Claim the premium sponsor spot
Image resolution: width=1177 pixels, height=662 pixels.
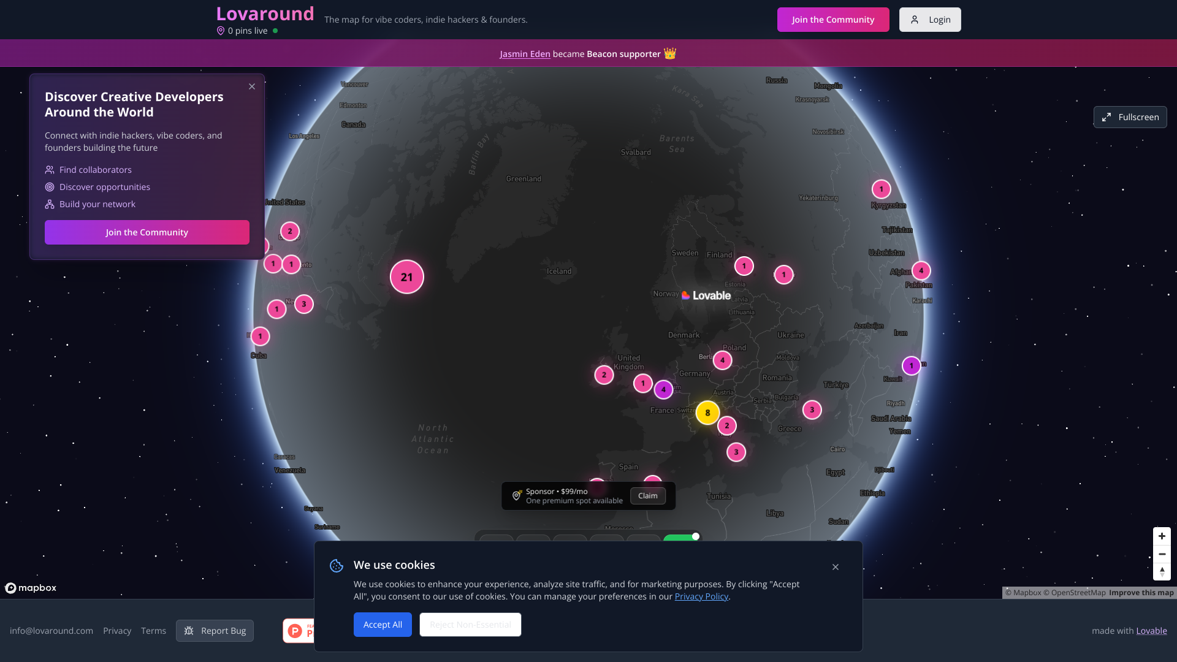click(x=647, y=496)
